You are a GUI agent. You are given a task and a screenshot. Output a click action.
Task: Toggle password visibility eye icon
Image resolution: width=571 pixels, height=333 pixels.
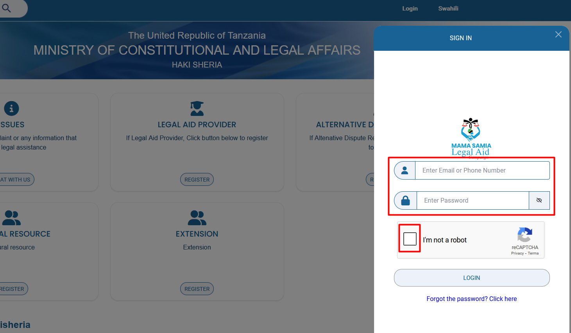[539, 201]
